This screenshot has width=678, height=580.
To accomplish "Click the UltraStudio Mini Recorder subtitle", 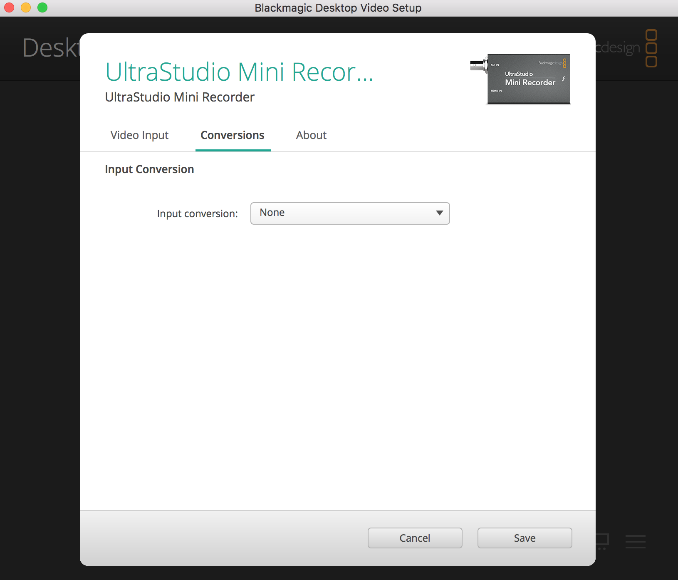I will (x=179, y=97).
